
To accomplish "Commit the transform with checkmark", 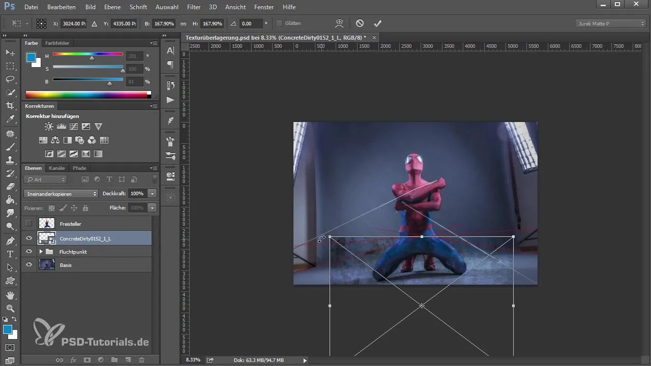I will [377, 23].
